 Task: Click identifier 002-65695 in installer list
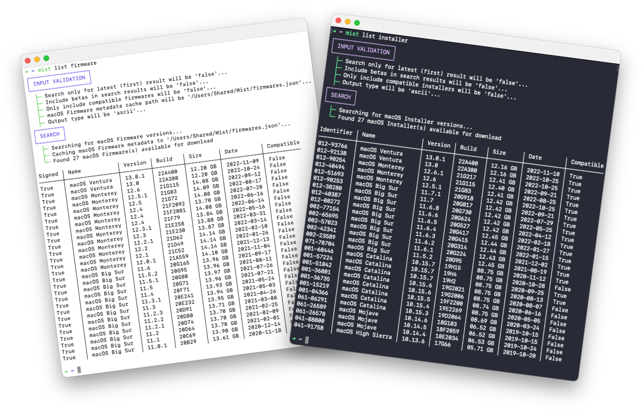click(x=323, y=215)
